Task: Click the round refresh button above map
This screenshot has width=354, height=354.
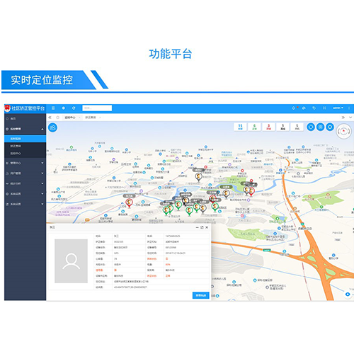Action: coord(311,127)
